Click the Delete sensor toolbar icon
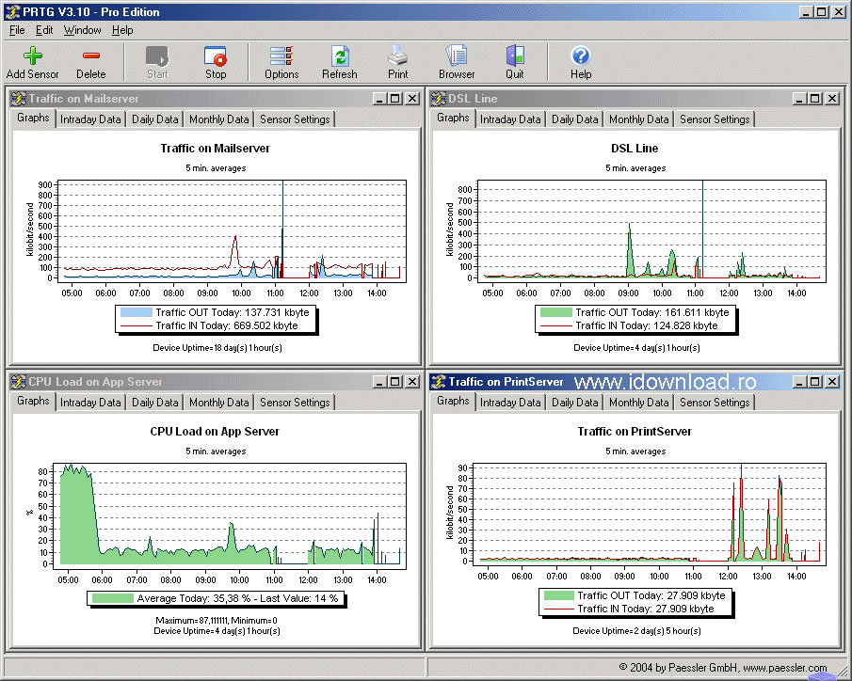Image resolution: width=852 pixels, height=681 pixels. tap(90, 55)
